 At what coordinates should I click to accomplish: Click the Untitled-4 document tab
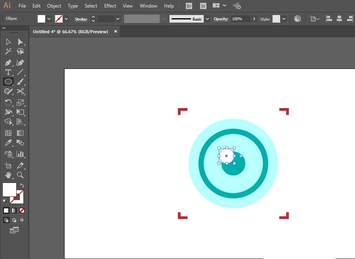point(71,31)
